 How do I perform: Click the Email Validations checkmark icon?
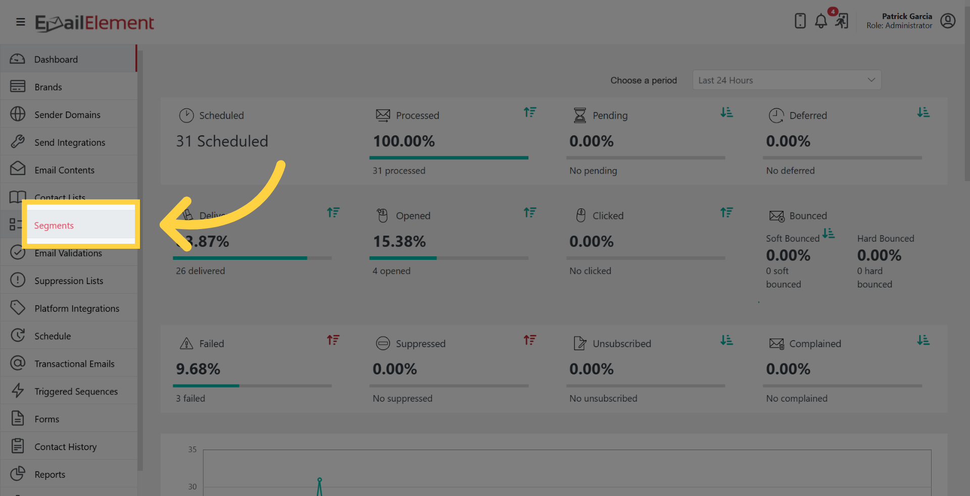(18, 252)
